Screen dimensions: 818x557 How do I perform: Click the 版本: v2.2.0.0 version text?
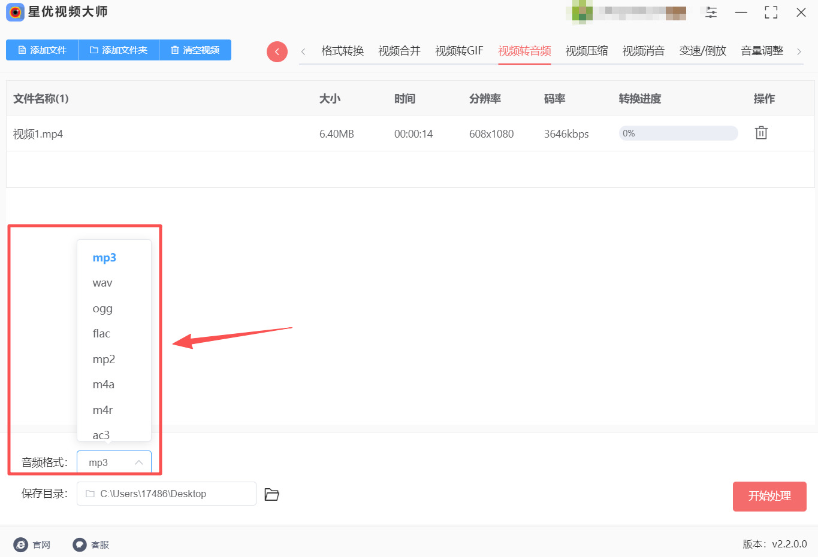[775, 544]
